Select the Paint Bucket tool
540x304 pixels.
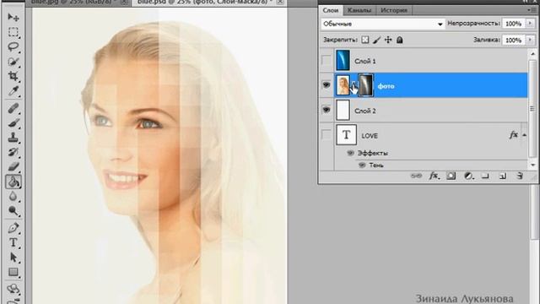[13, 182]
